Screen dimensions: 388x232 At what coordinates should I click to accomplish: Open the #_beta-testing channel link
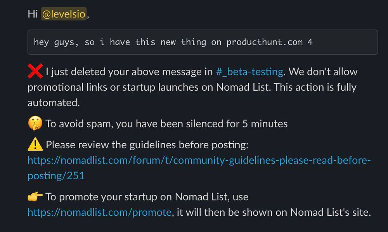pos(249,72)
